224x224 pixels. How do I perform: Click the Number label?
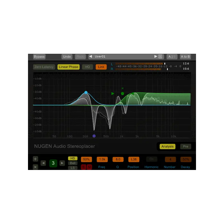170,167
